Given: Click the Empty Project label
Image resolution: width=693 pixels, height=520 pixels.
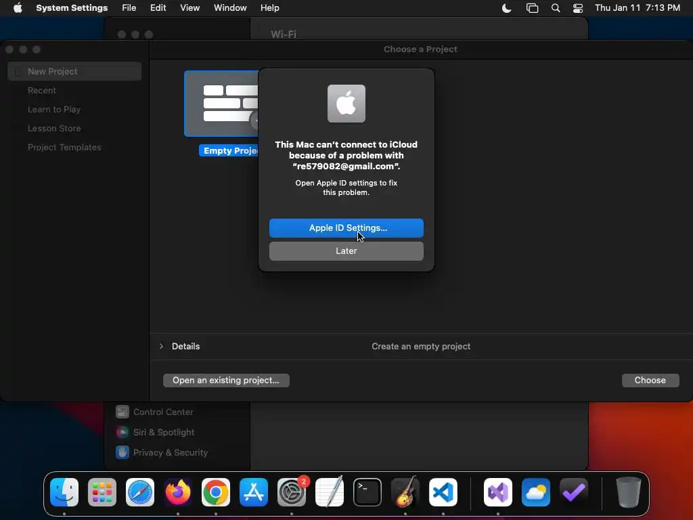Looking at the screenshot, I should click(x=229, y=151).
